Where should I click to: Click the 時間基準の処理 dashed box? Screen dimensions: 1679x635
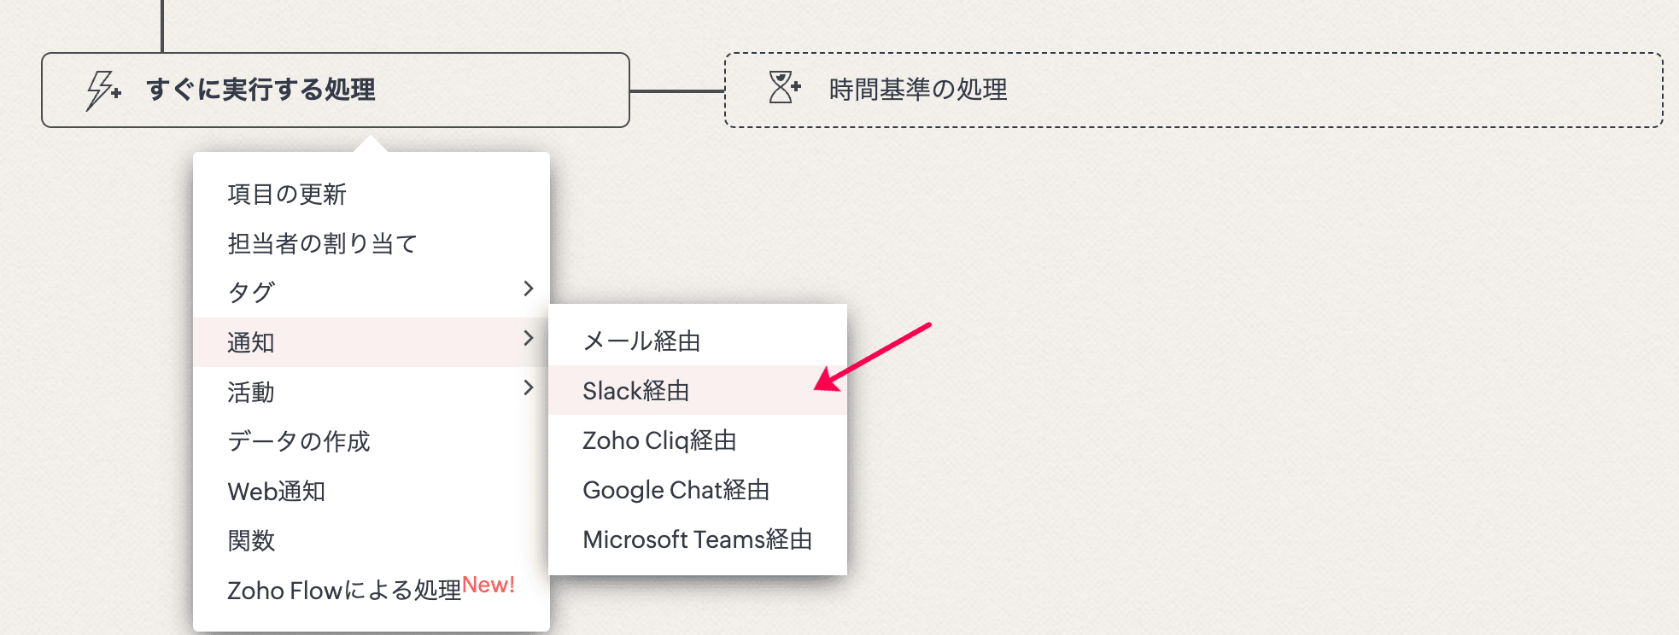[1192, 90]
